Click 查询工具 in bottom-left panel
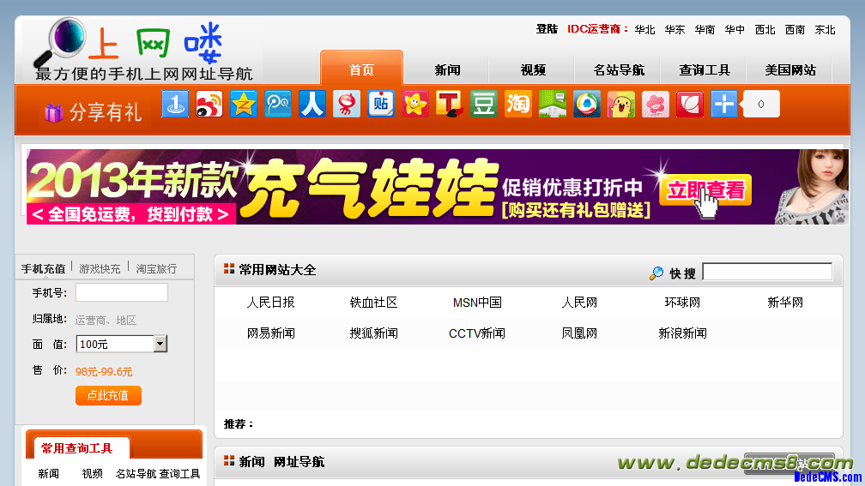Screen dimensions: 865x486 click(180, 474)
